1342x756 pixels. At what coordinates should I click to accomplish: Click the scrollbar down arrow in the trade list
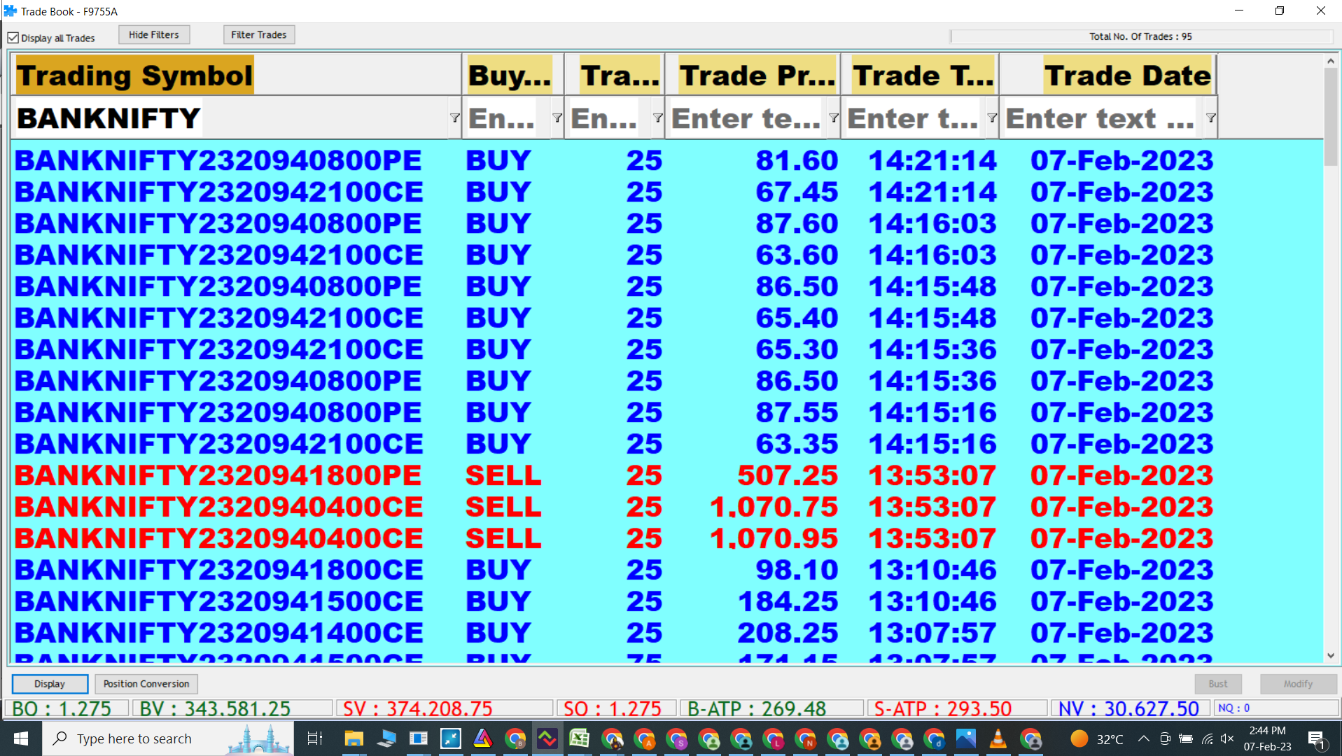coord(1330,656)
